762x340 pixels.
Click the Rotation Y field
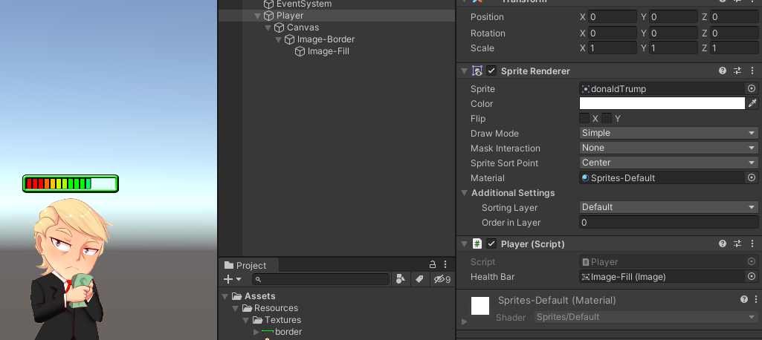point(673,33)
